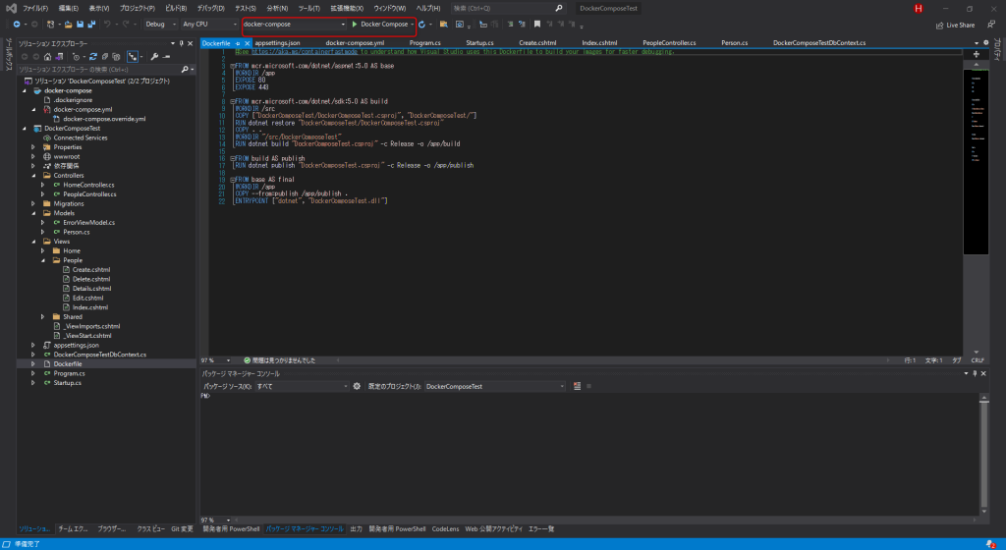The width and height of the screenshot is (1006, 550).
Task: Click the console vertical scrollbar
Action: [x=983, y=454]
